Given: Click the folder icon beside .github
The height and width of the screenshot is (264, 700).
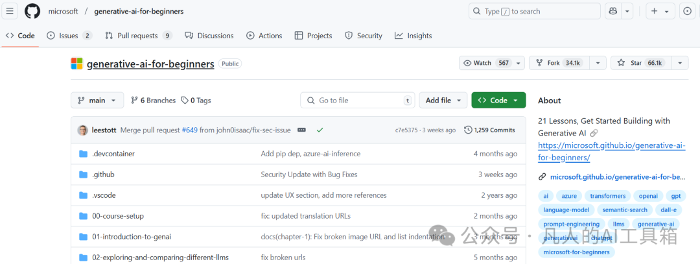Looking at the screenshot, I should [x=83, y=174].
